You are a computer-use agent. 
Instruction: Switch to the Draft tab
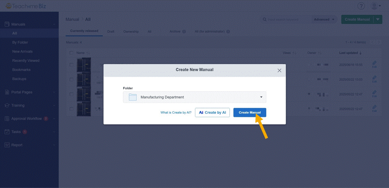111,31
